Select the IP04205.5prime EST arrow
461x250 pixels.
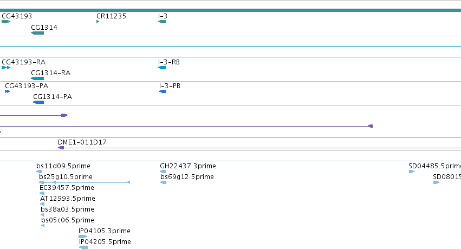pyautogui.click(x=83, y=247)
